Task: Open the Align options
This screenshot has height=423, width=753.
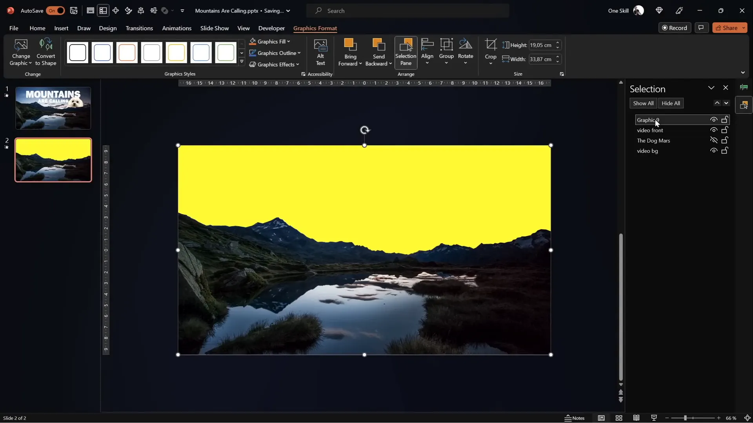Action: (x=427, y=52)
